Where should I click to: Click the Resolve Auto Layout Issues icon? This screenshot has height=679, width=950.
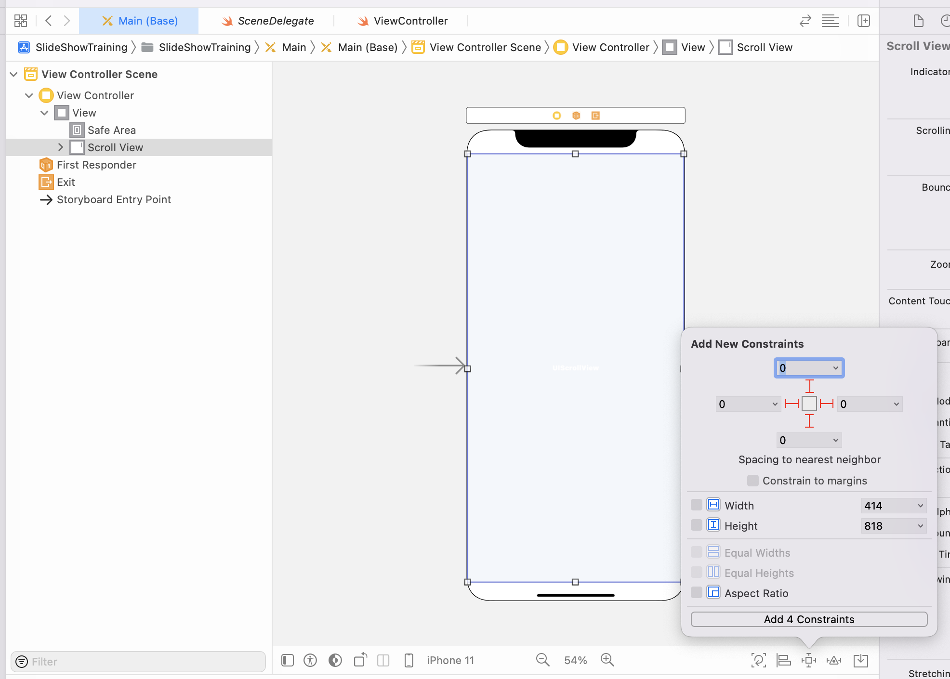[834, 660]
